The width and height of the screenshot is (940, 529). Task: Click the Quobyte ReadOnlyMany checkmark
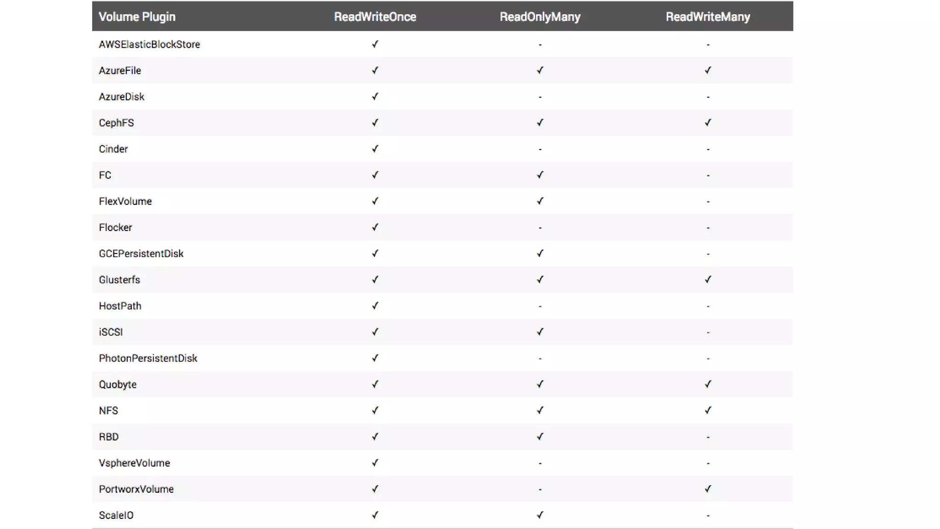coord(540,384)
